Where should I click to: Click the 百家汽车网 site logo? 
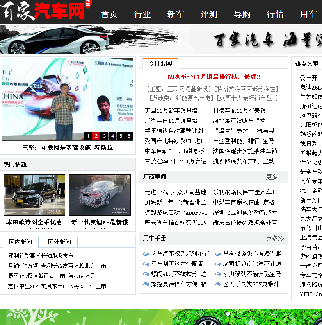(46, 11)
